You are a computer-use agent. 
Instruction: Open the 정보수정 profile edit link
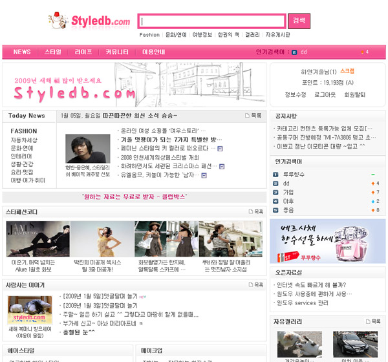[296, 94]
